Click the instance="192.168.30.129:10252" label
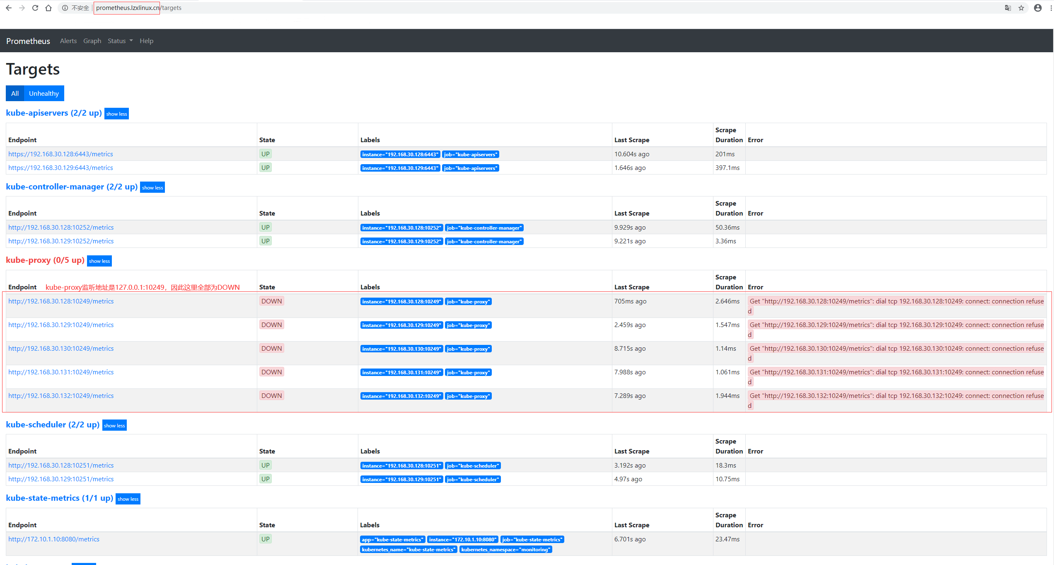The height and width of the screenshot is (565, 1054). 402,242
